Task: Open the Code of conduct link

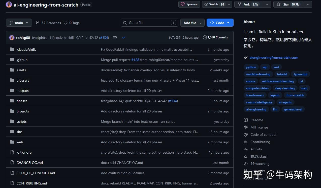Action: tap(264, 135)
